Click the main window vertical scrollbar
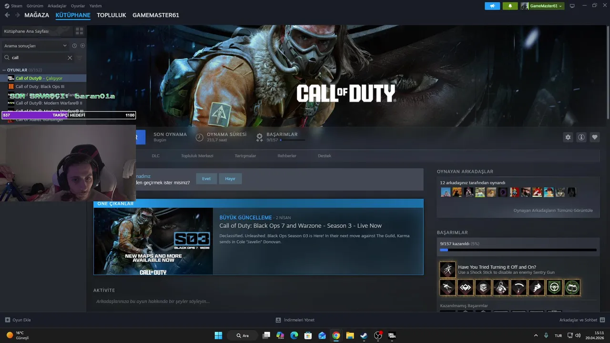This screenshot has width=610, height=343. pos(608,71)
